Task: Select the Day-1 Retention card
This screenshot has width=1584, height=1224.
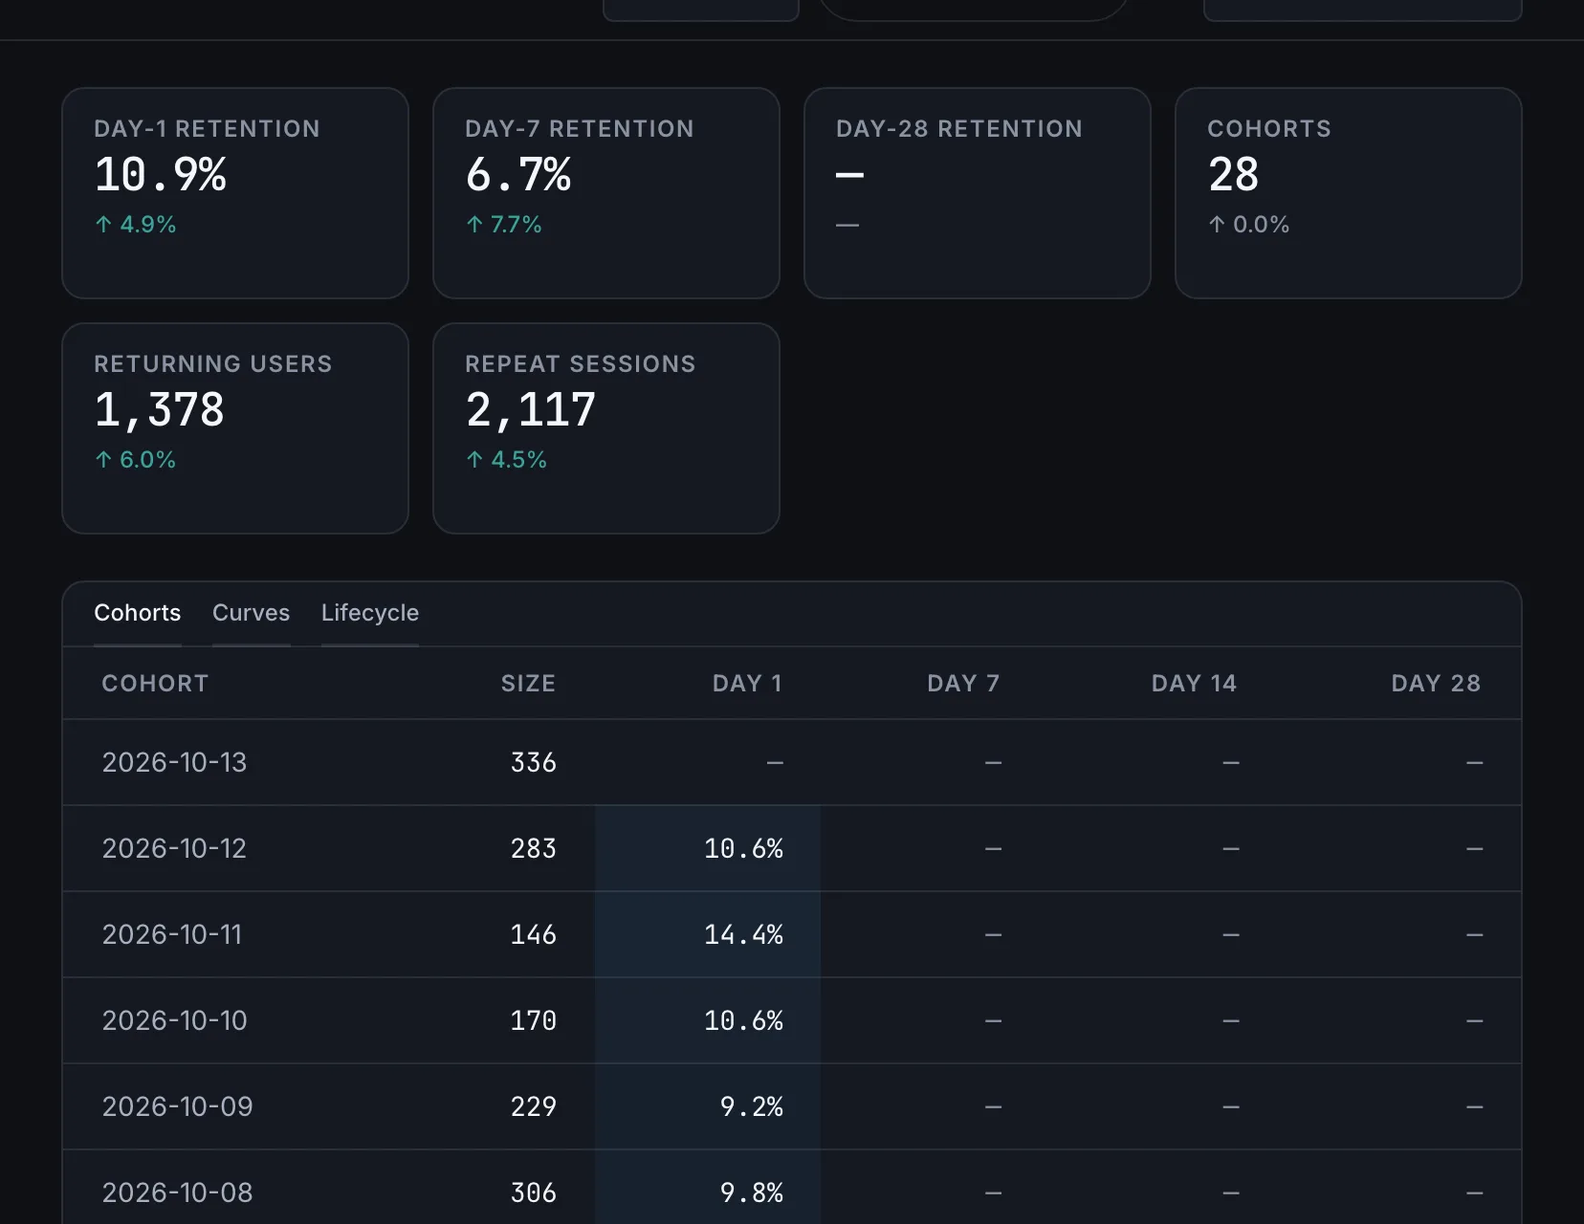Action: pos(235,193)
